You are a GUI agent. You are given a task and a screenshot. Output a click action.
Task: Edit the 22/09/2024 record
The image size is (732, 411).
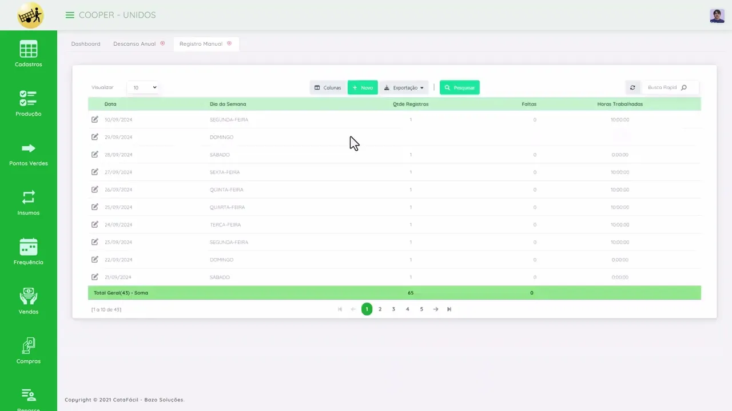coord(95,259)
